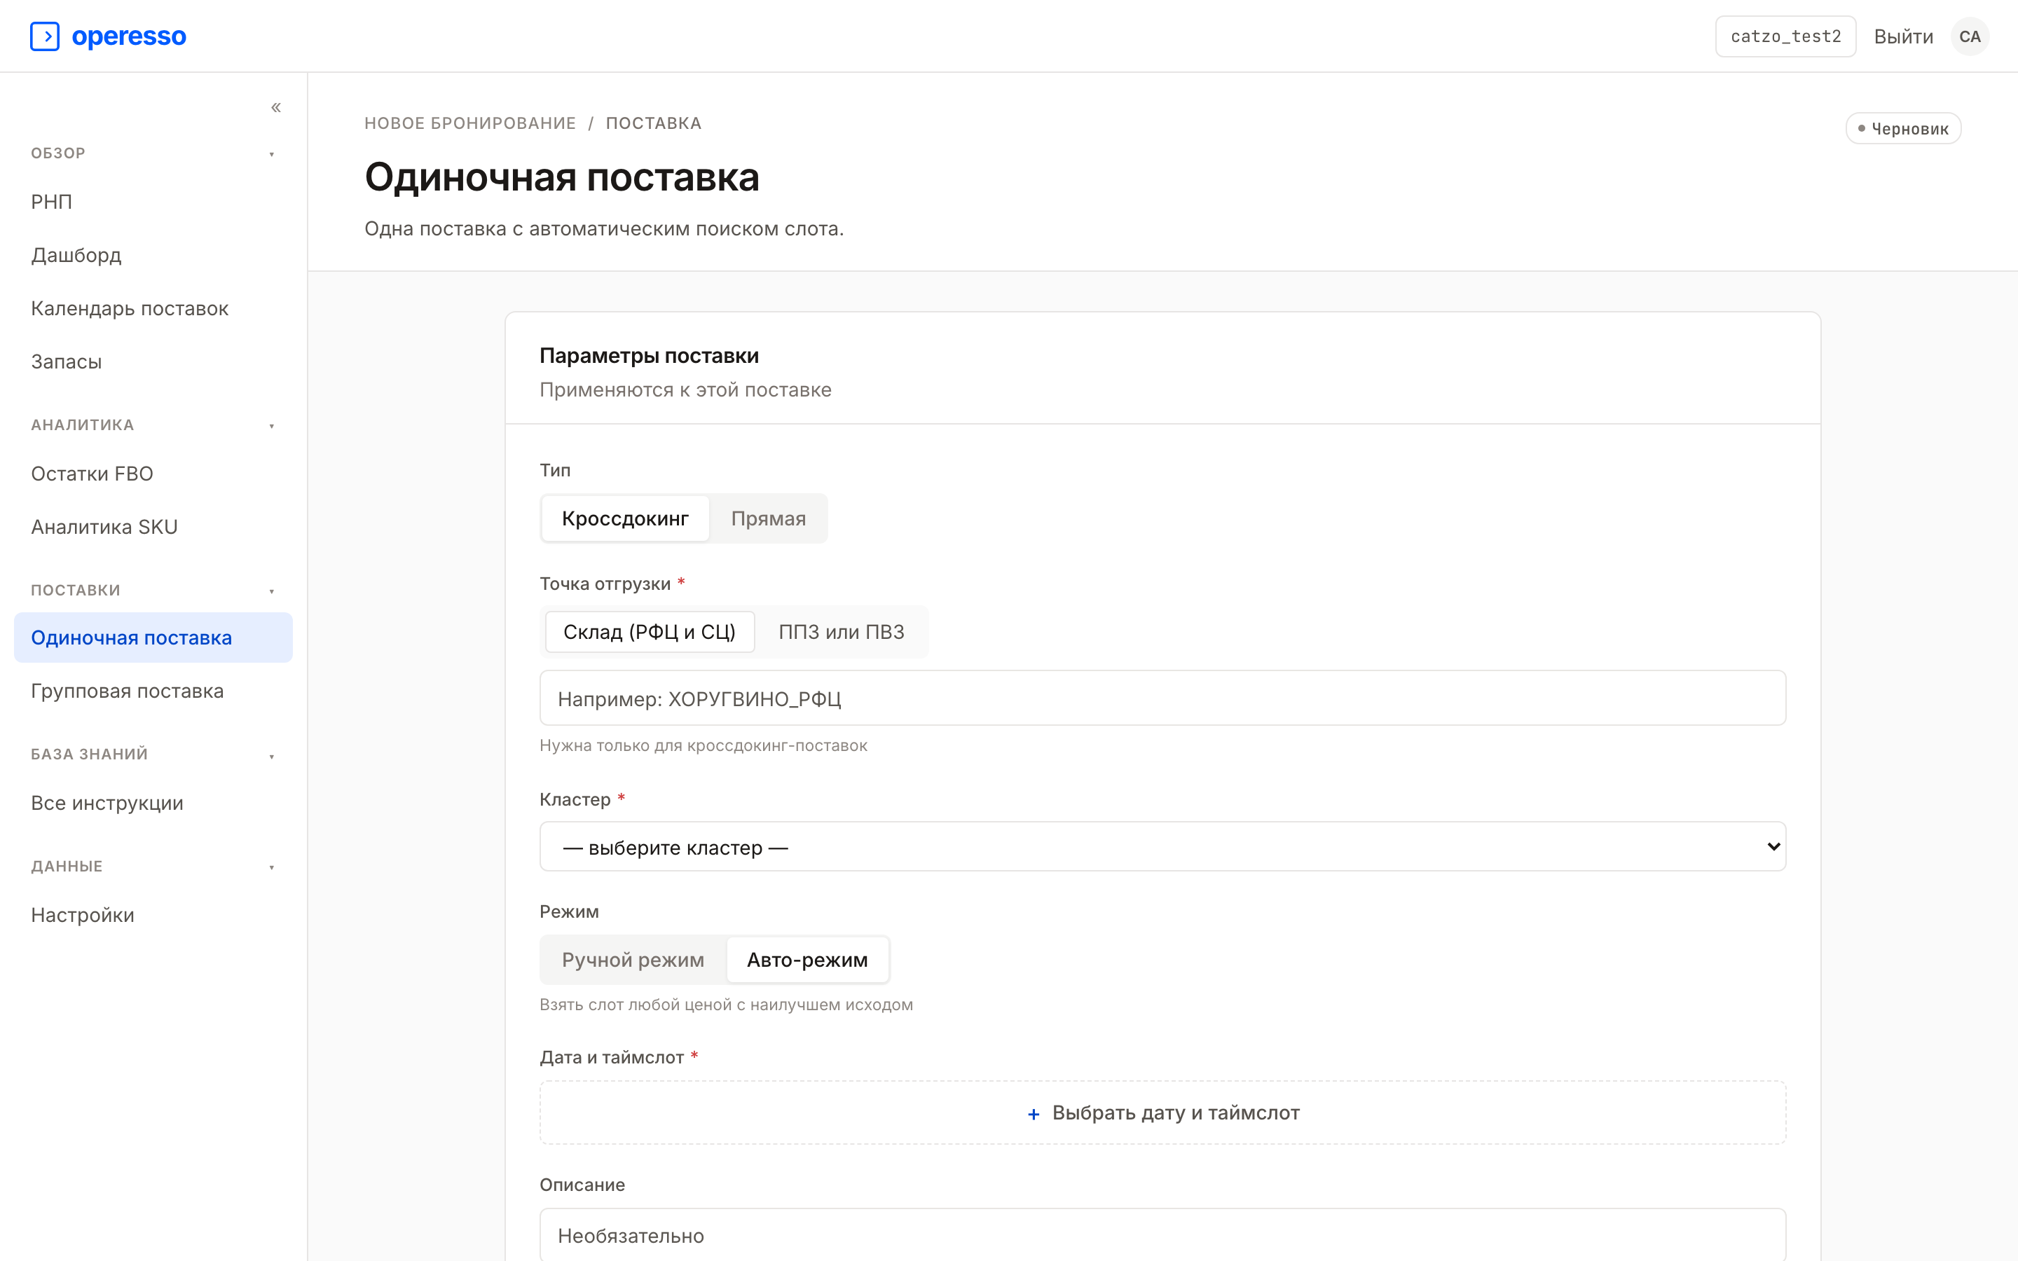Choose Склад (РФЦ и СЦ) shipping point
2018x1261 pixels.
pos(650,632)
